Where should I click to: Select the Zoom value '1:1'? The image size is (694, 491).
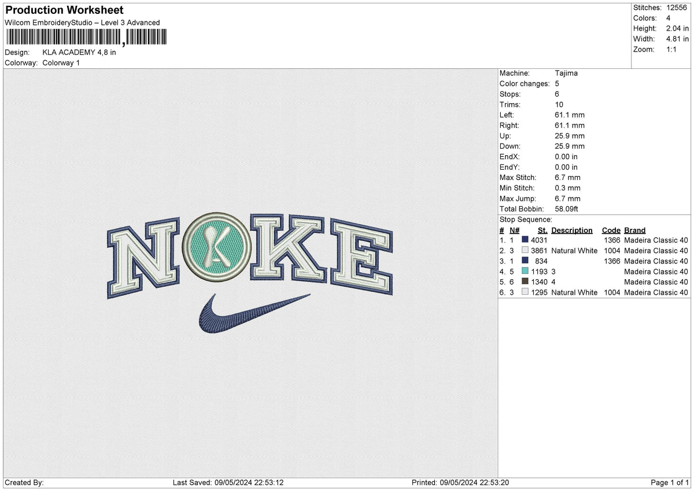click(672, 49)
